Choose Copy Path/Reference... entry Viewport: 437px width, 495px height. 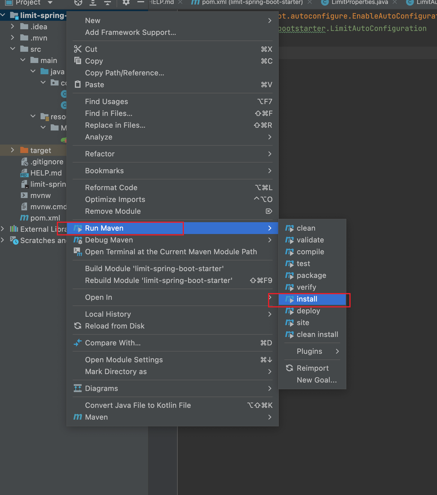[x=172, y=73]
